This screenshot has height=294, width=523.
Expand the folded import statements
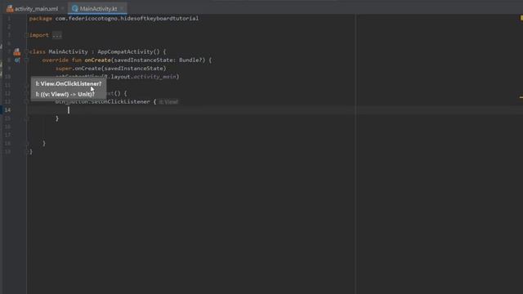click(27, 35)
